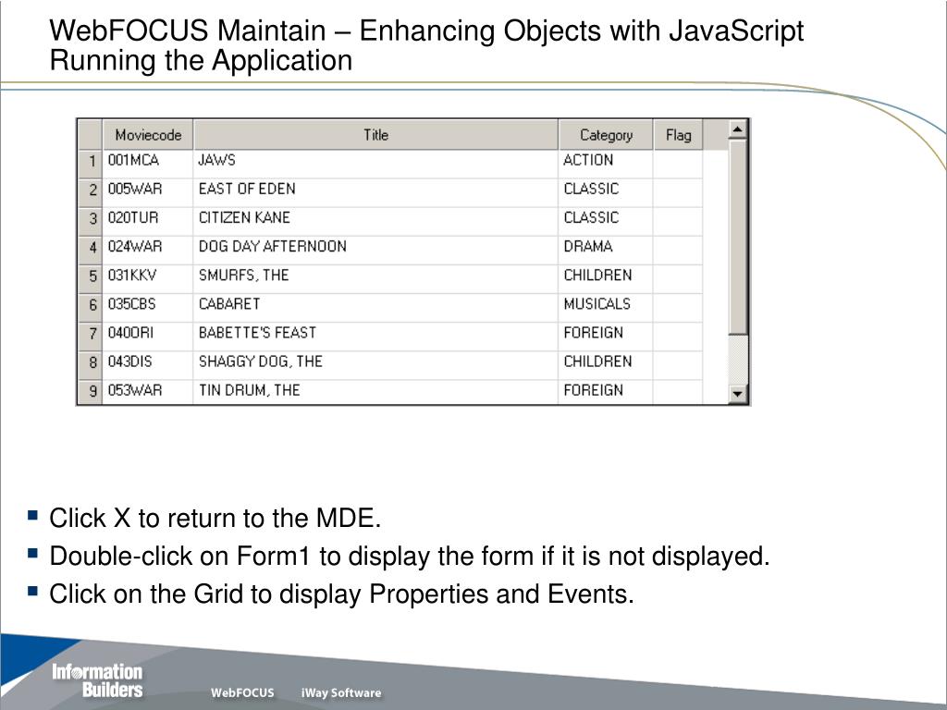Click the TIN DRUM, THE title cell
The width and height of the screenshot is (947, 710).
point(375,392)
